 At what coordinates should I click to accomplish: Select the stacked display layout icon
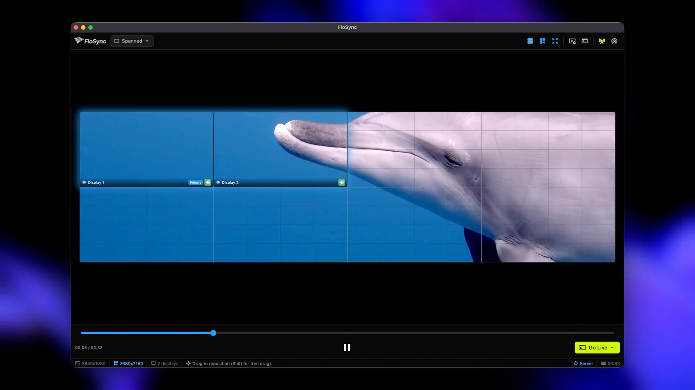point(530,41)
